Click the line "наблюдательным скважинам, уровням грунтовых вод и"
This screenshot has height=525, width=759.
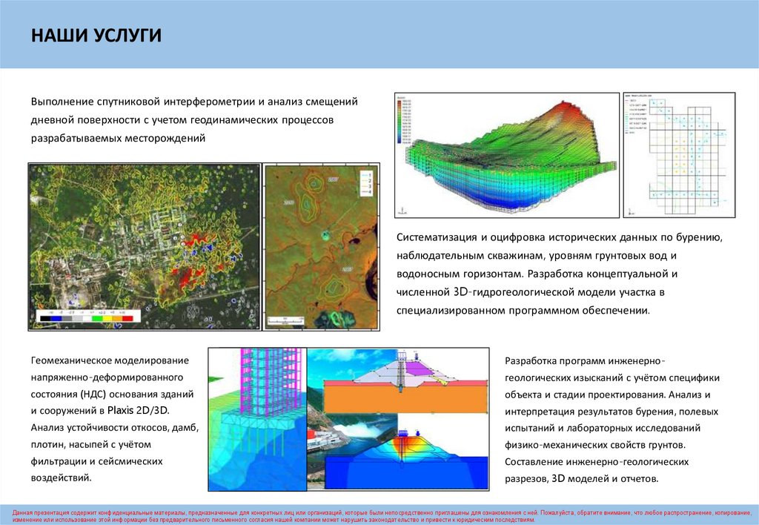(x=537, y=255)
